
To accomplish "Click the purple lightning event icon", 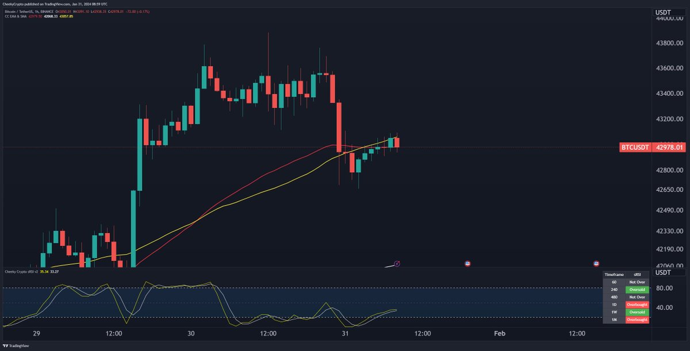I will (397, 264).
